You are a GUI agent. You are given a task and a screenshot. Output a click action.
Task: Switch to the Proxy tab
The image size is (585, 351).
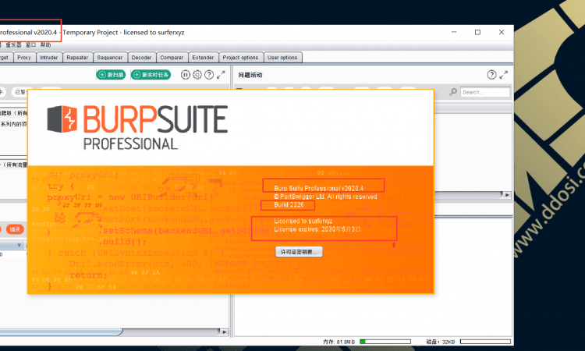[x=24, y=58]
